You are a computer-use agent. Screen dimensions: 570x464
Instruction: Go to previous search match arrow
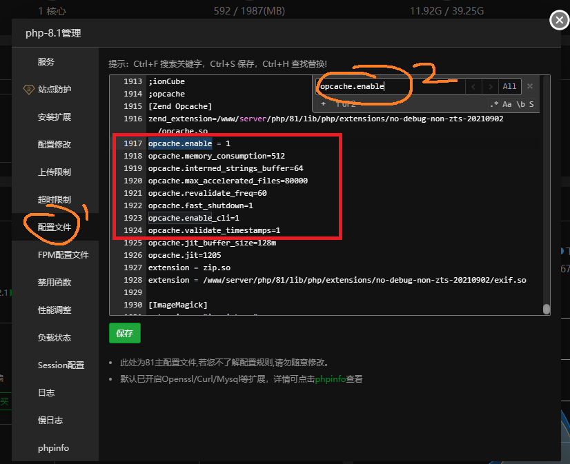(x=473, y=86)
